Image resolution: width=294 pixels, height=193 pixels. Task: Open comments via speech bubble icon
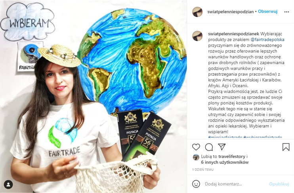[209, 147]
